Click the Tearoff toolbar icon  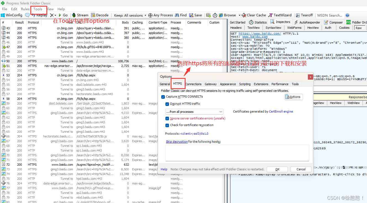click(x=298, y=15)
